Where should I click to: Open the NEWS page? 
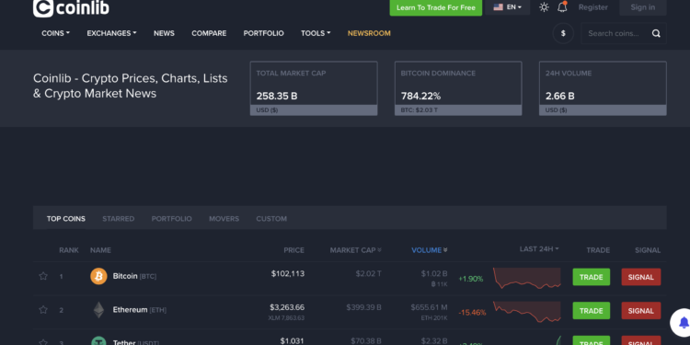tap(164, 33)
